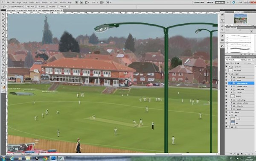This screenshot has width=256, height=161.
Task: Hide the people group layer
Action: [227, 80]
